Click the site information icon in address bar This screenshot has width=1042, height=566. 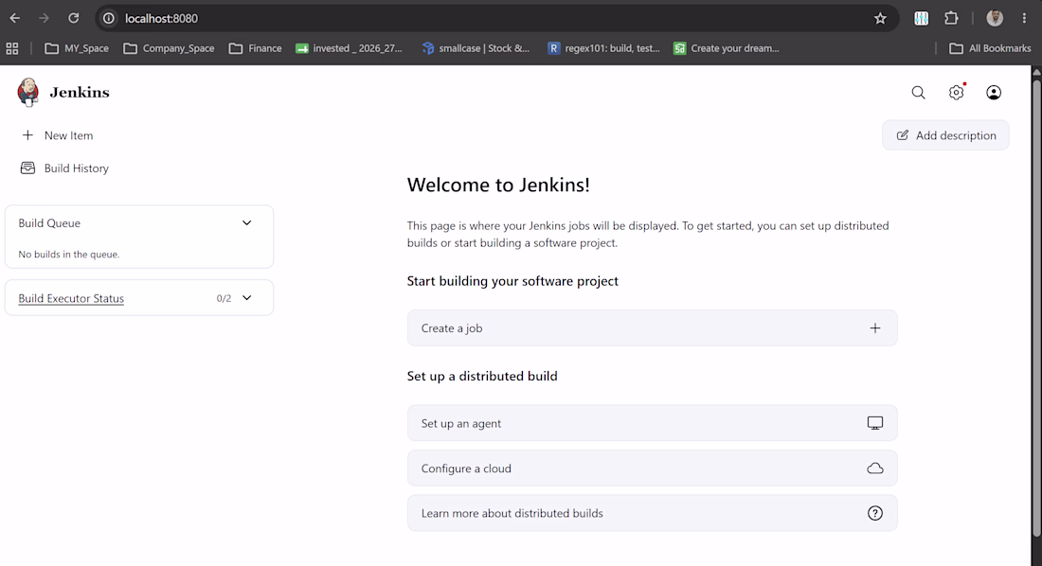[108, 19]
